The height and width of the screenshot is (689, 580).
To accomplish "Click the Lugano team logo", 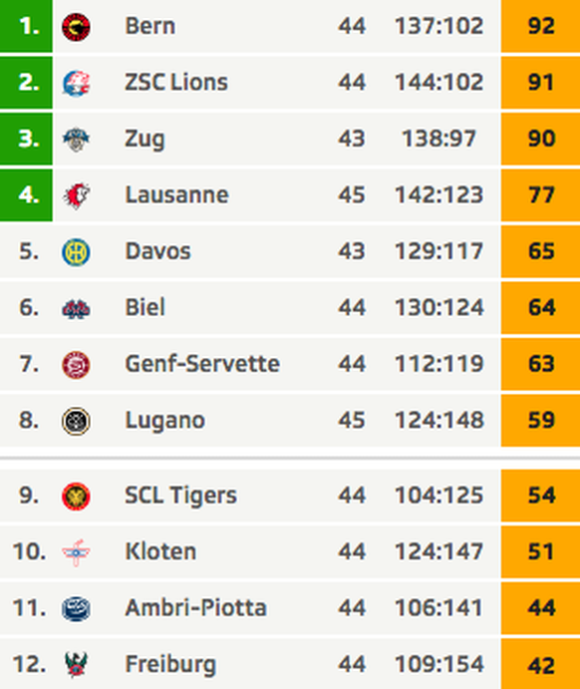I will point(76,421).
